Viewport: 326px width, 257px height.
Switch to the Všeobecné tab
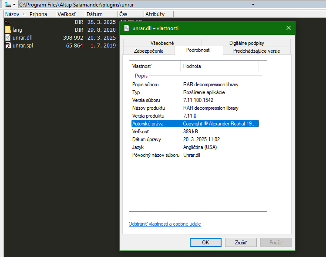pos(162,43)
